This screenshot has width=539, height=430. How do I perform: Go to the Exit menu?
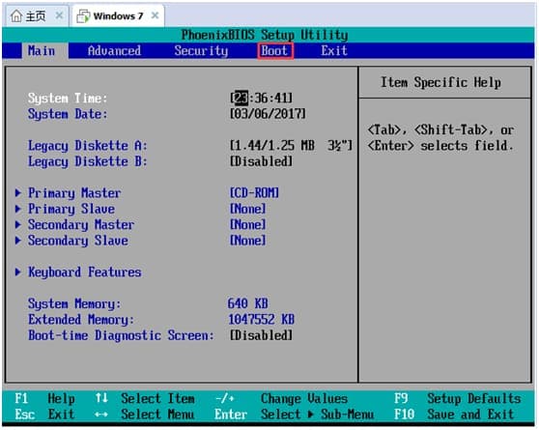(334, 51)
